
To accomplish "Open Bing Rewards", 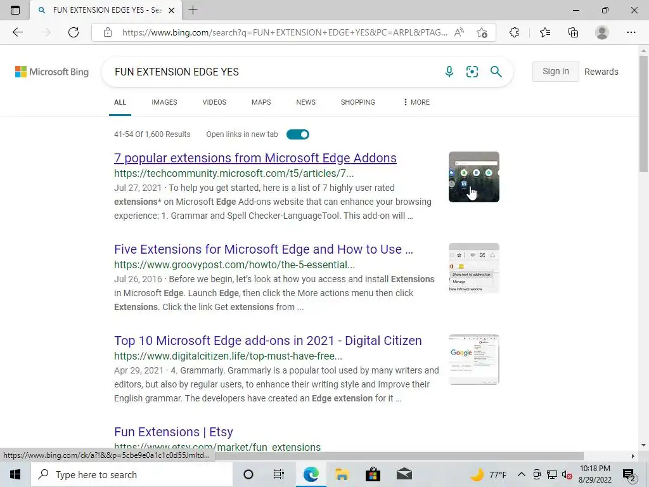I will (601, 72).
